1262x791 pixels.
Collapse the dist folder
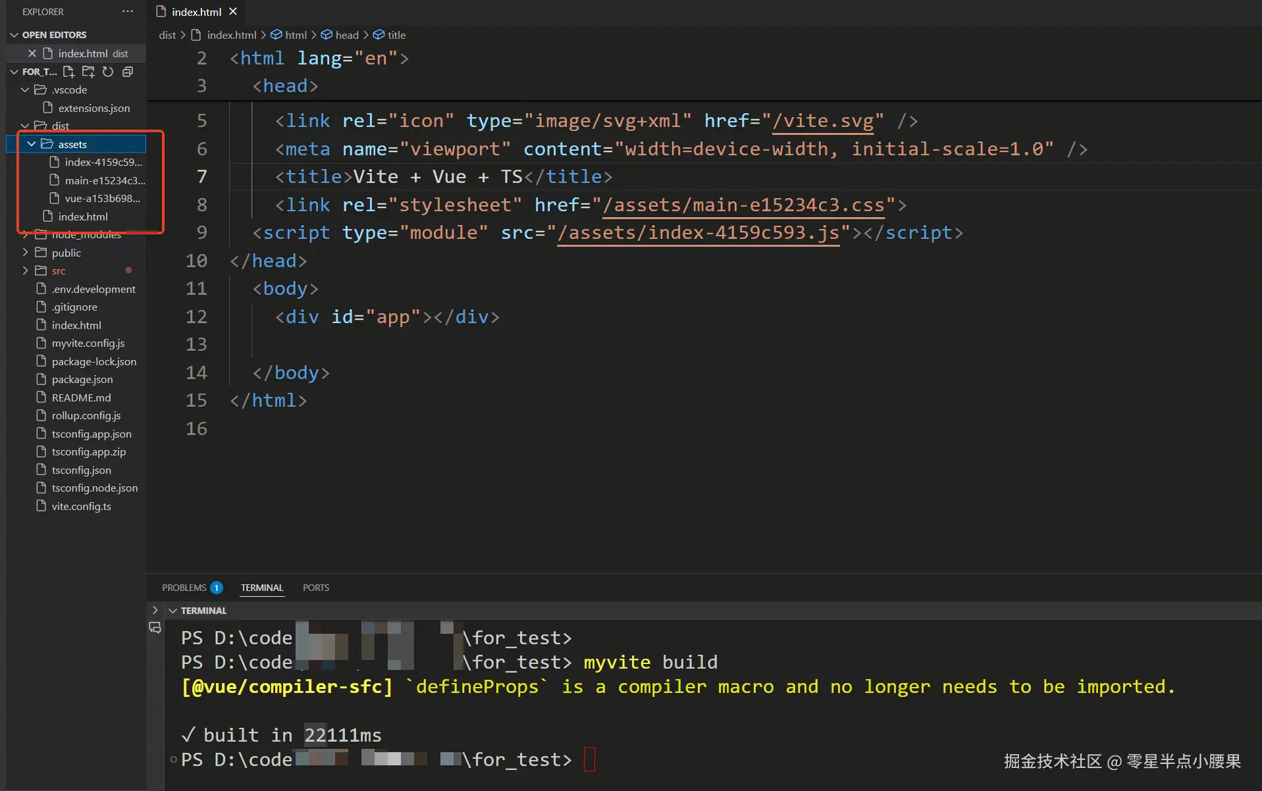click(25, 126)
